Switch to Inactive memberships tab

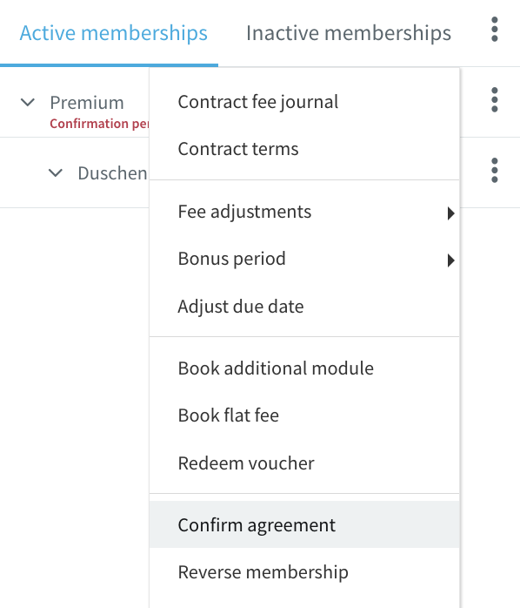point(349,33)
